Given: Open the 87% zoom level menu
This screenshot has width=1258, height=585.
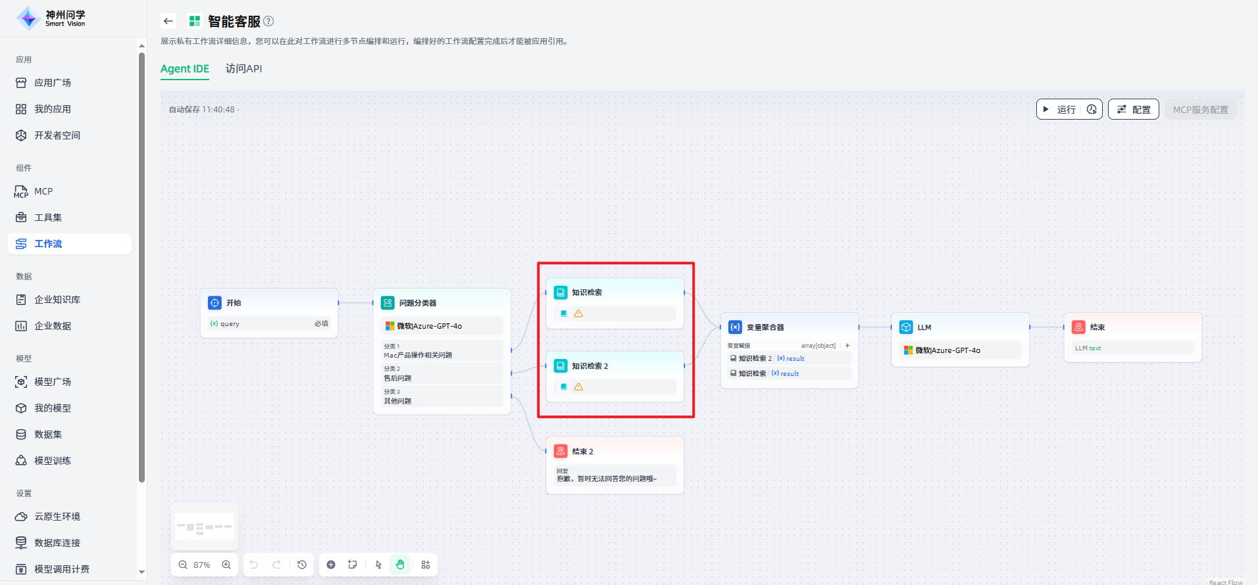Looking at the screenshot, I should pos(202,565).
